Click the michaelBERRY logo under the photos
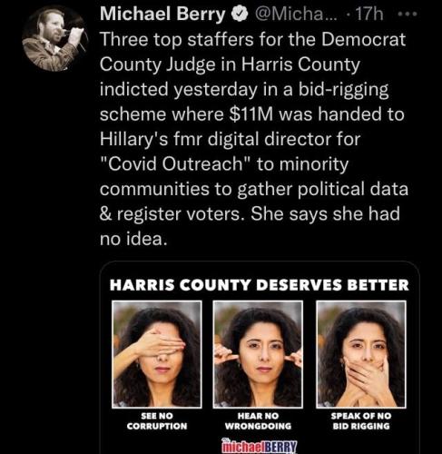The width and height of the screenshot is (442, 454). (259, 446)
